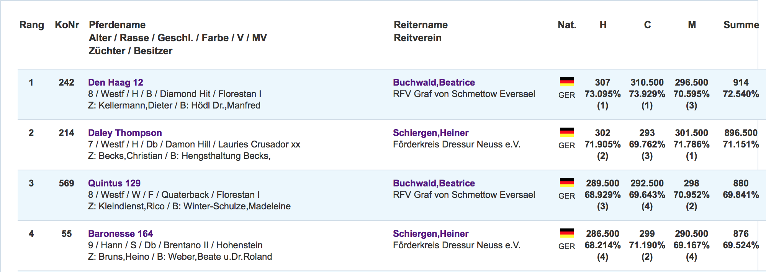Open rider Buchwald,Beatrice in rank 1 row
Screen dimensions: 766x272
coord(434,83)
